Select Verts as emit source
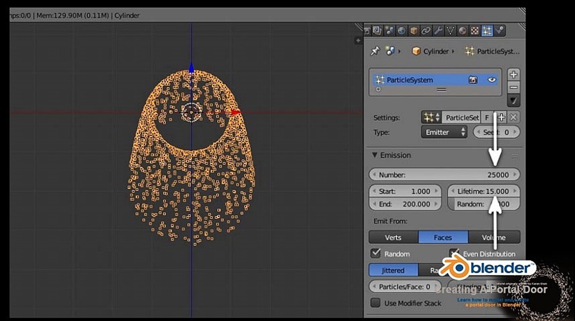Screen dimensions: 575x321 tap(393, 238)
